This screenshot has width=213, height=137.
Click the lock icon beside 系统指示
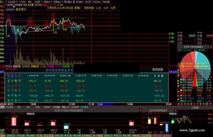pos(74,2)
